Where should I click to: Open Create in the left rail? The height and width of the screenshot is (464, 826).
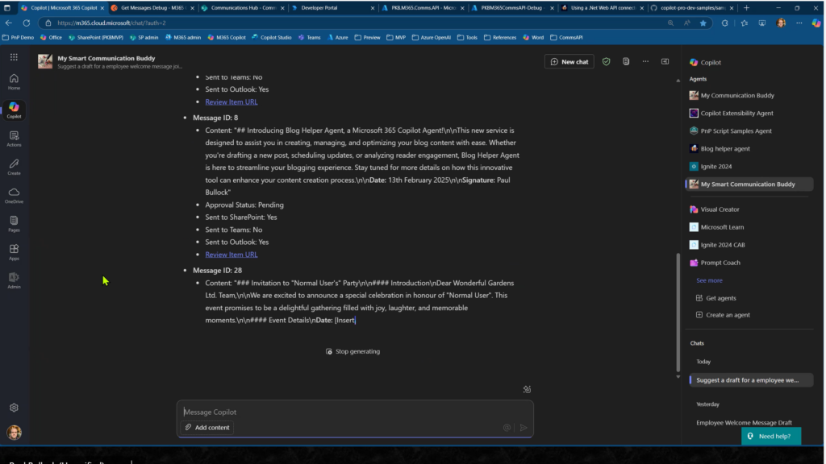(x=14, y=167)
